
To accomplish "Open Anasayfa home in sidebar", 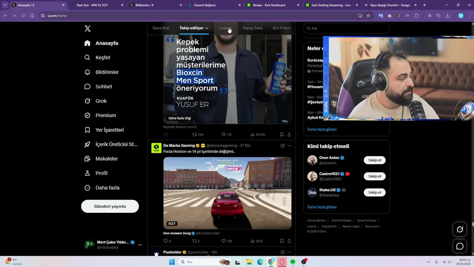I will (x=101, y=43).
